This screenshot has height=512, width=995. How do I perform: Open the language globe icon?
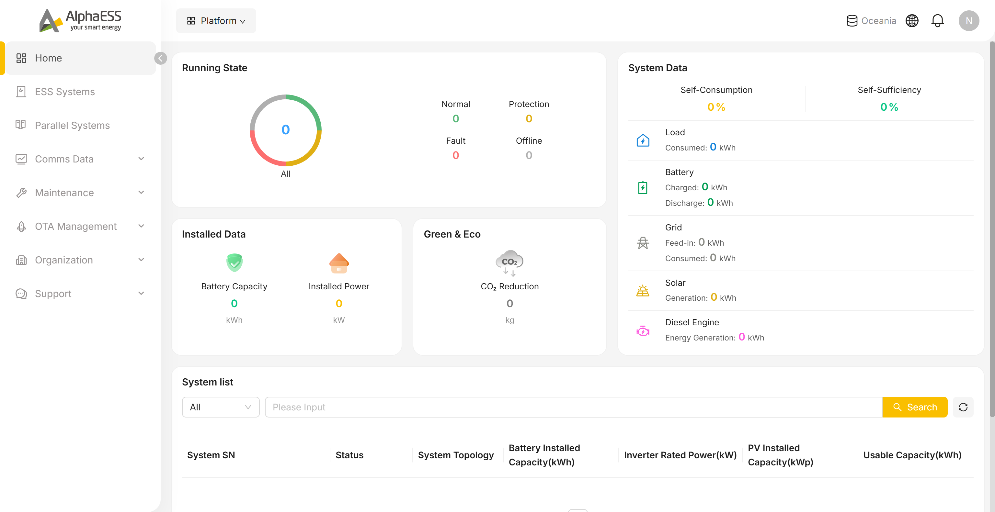pyautogui.click(x=912, y=21)
